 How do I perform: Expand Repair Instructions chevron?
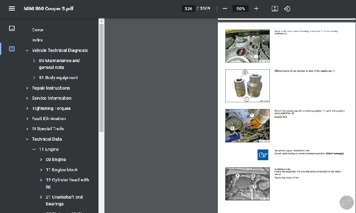(x=27, y=88)
